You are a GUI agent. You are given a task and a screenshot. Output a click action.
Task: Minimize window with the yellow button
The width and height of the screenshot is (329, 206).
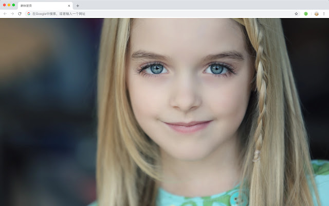point(9,5)
